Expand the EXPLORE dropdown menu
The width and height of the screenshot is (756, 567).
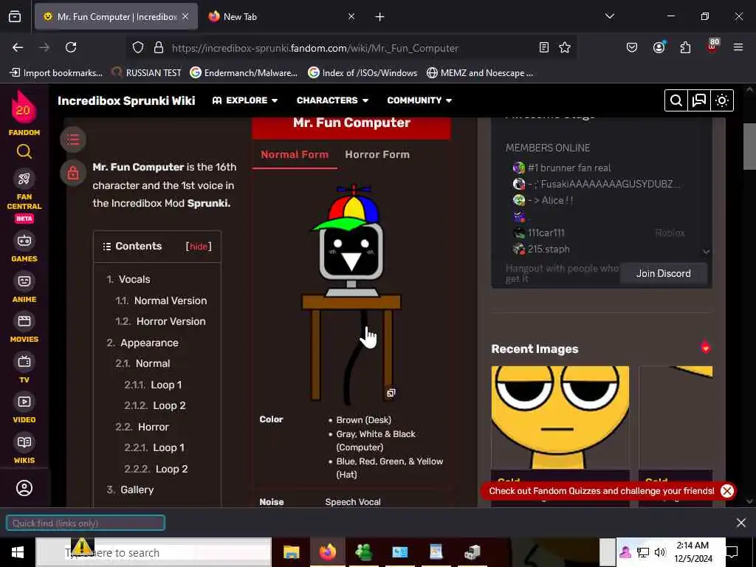(x=245, y=100)
